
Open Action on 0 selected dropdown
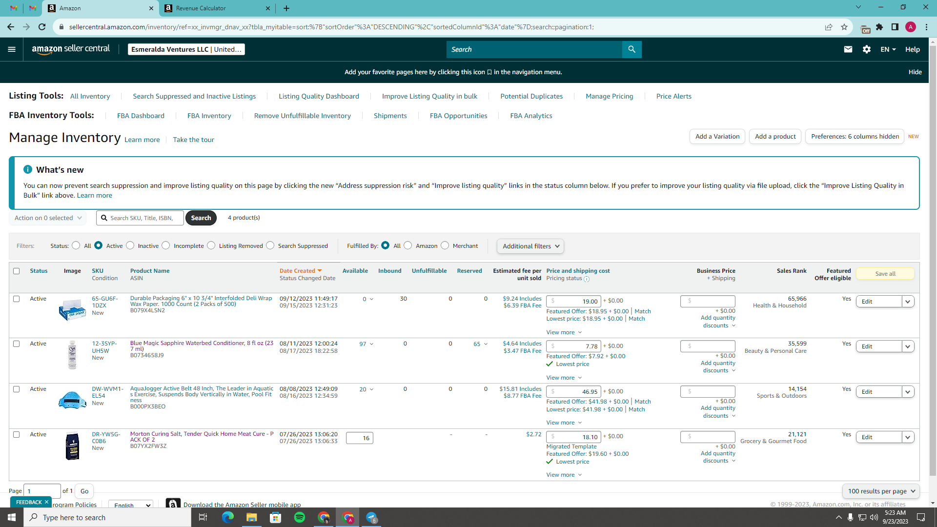pos(48,218)
